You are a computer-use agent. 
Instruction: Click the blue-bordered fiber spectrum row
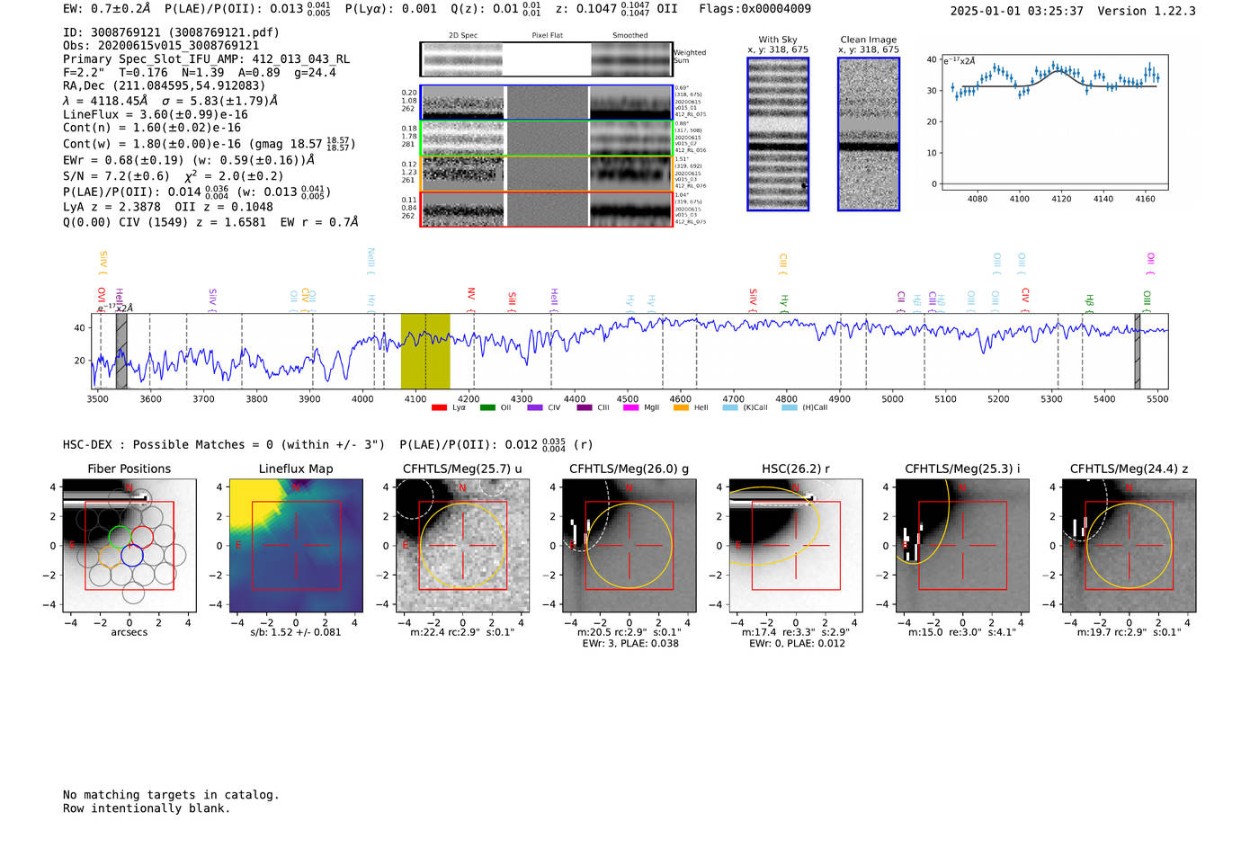click(546, 103)
